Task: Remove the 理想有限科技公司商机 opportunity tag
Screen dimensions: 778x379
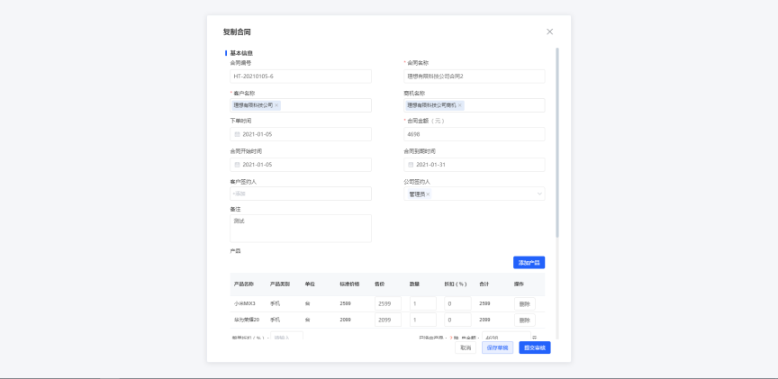Action: pyautogui.click(x=460, y=105)
